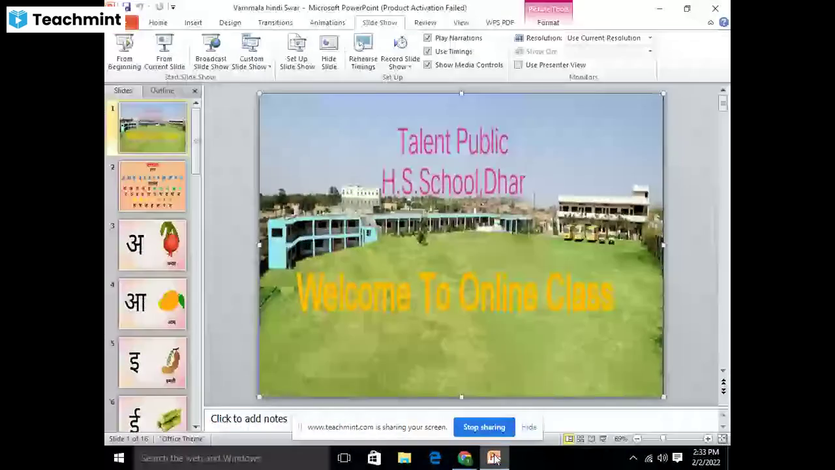Viewport: 835px width, 470px height.
Task: Open PowerPoint Help question mark icon
Action: [723, 22]
